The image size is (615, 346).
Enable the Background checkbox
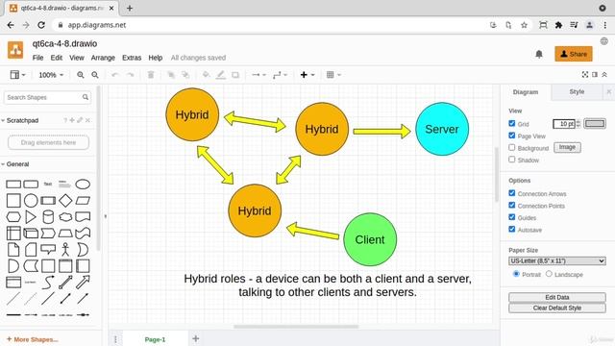click(x=512, y=147)
